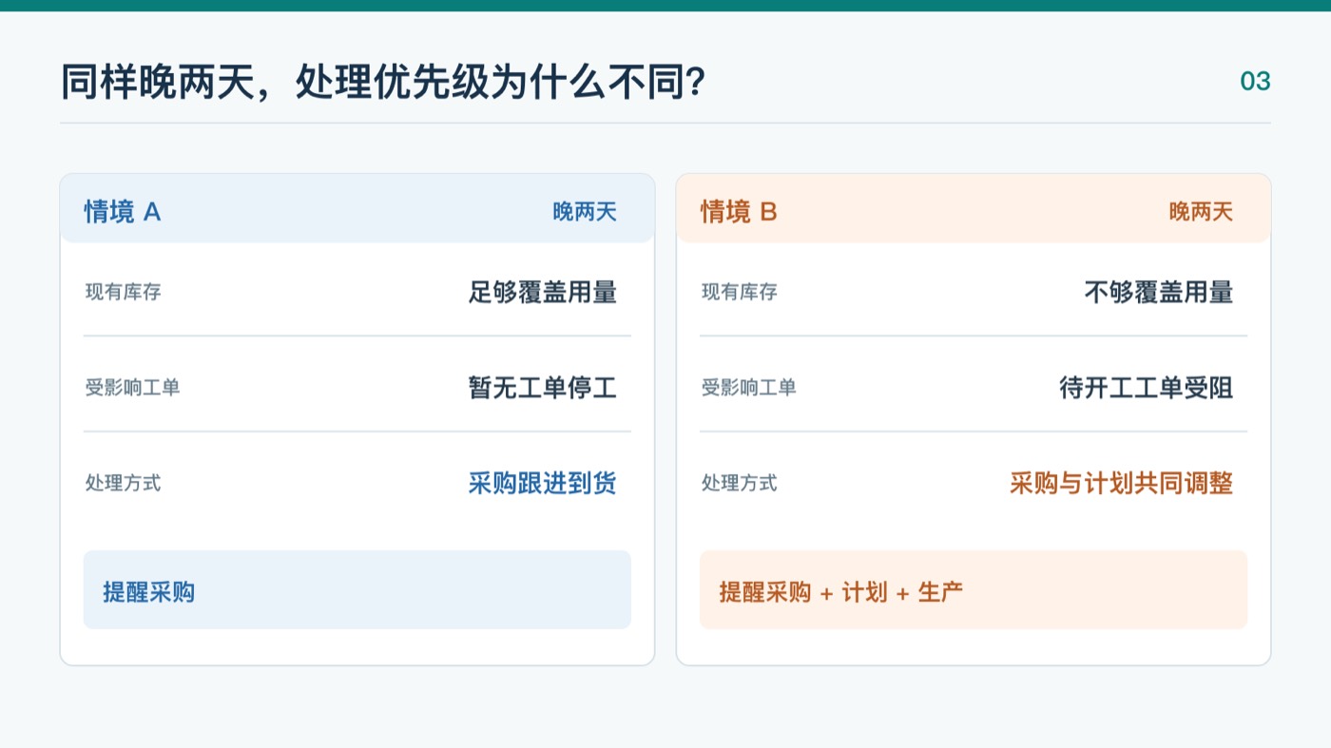Click the "现有库存" label in 情境 A
1331x748 pixels.
click(124, 292)
